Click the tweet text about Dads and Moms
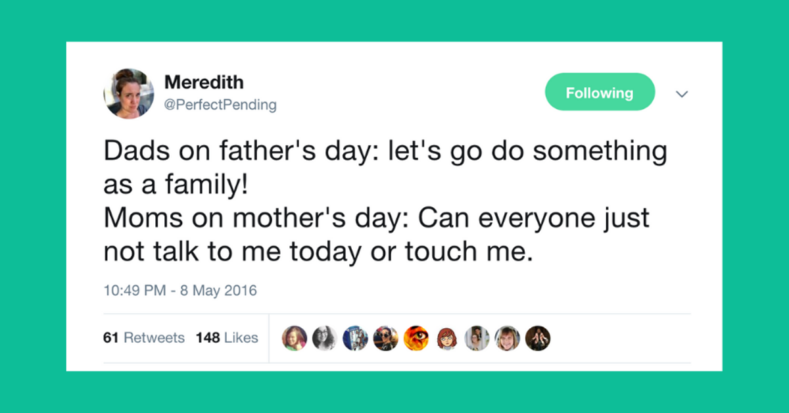Screen dimensions: 789x413 tap(385, 201)
